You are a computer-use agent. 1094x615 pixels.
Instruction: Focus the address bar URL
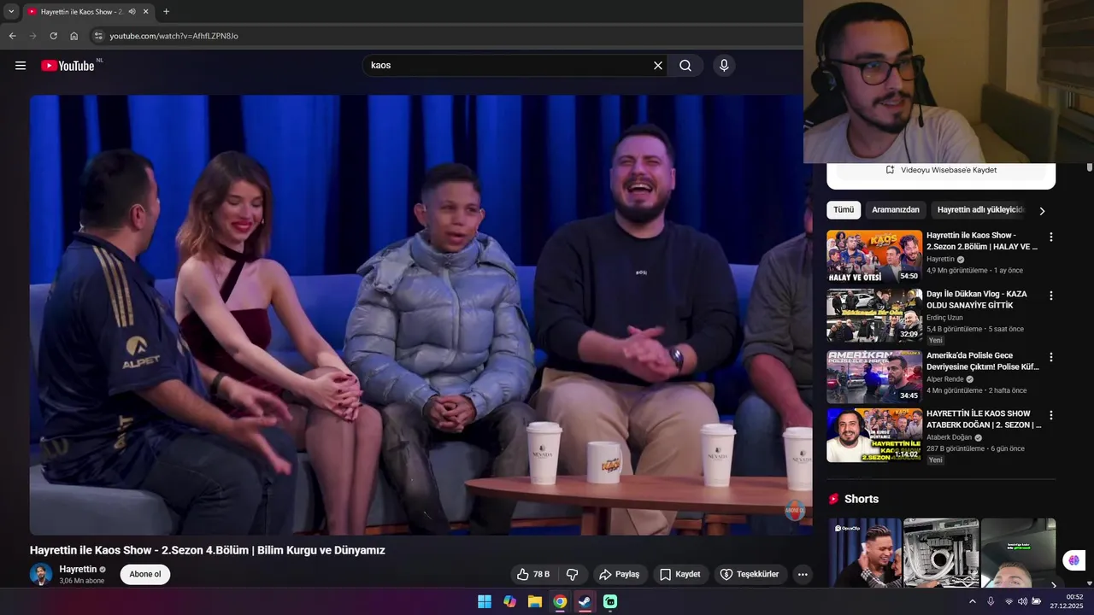[174, 36]
